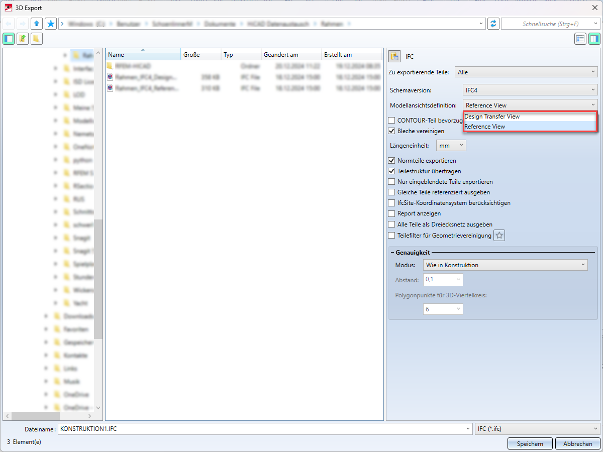Uncheck Normteile exportieren
The image size is (603, 452).
(x=391, y=160)
